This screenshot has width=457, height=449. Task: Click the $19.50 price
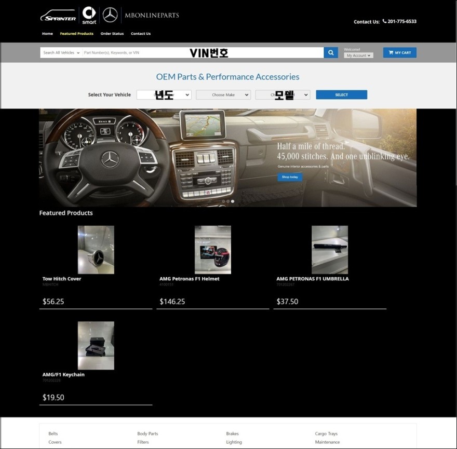tap(53, 397)
